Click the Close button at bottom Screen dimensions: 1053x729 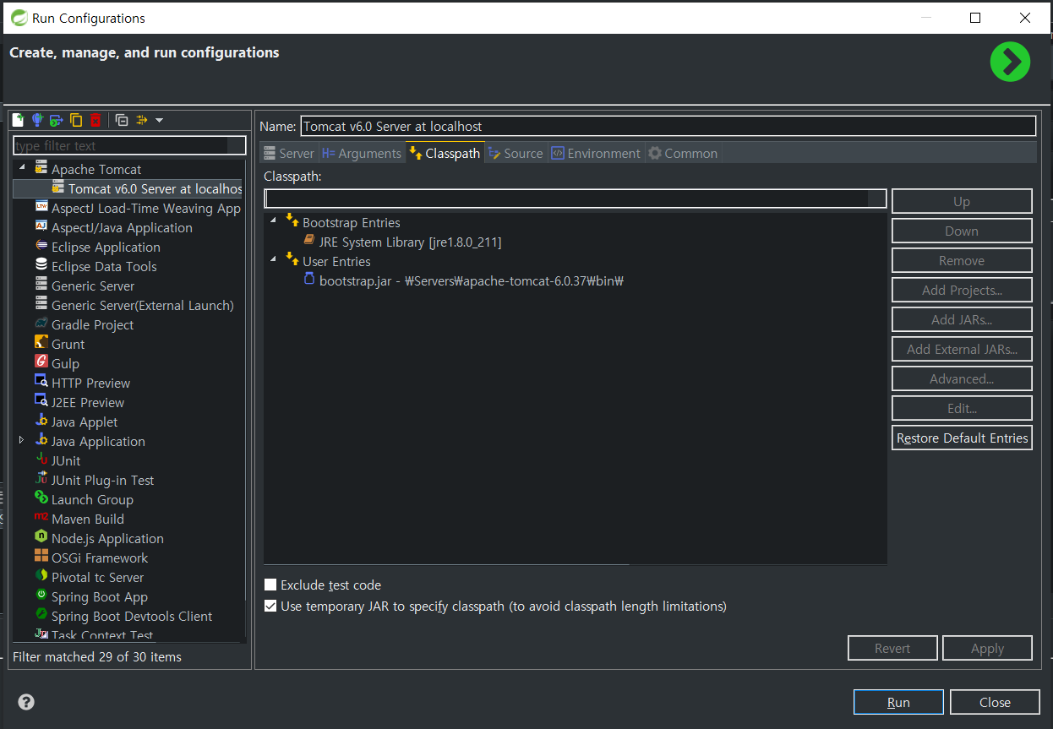point(995,702)
